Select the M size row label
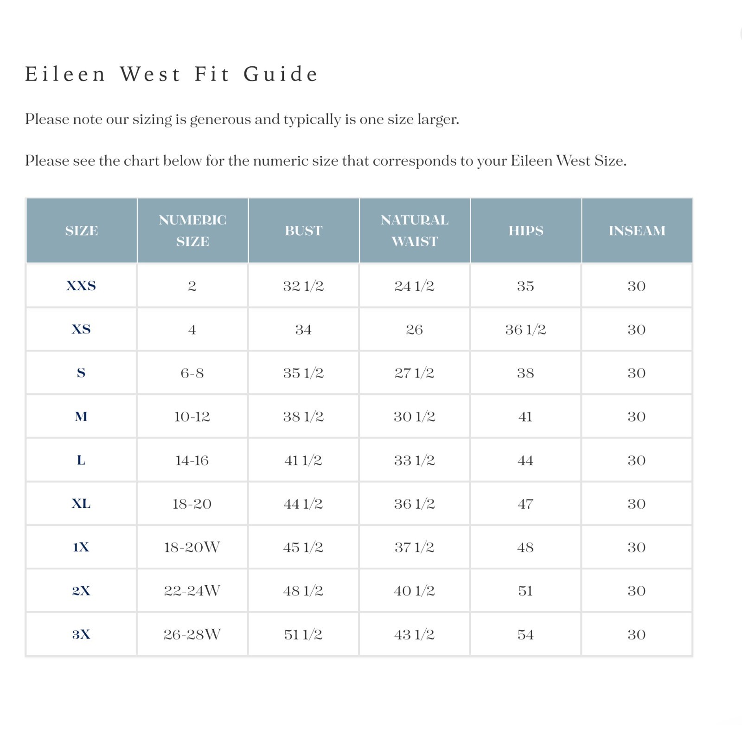The height and width of the screenshot is (742, 742). [x=81, y=416]
